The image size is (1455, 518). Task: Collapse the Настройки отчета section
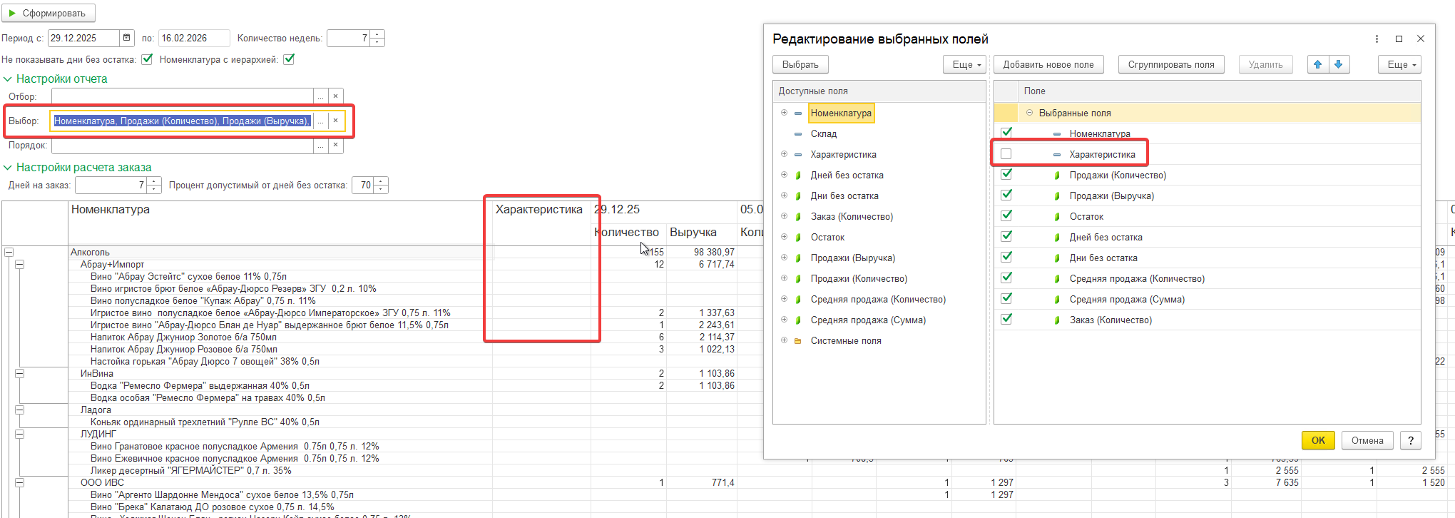click(8, 79)
